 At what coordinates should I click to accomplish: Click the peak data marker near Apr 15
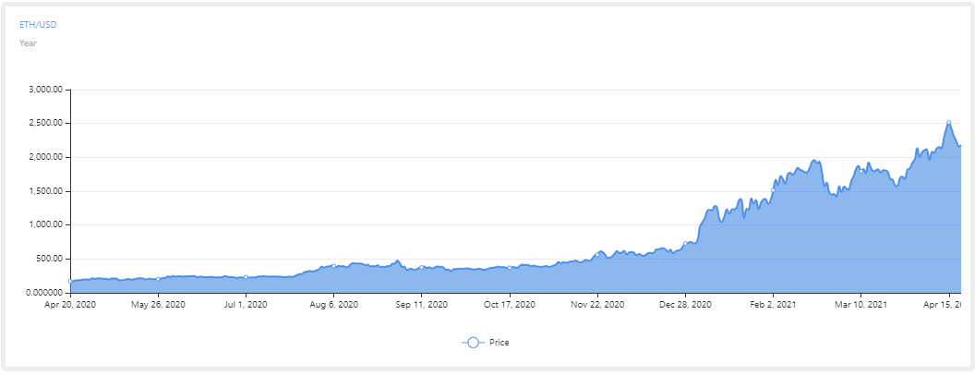948,122
